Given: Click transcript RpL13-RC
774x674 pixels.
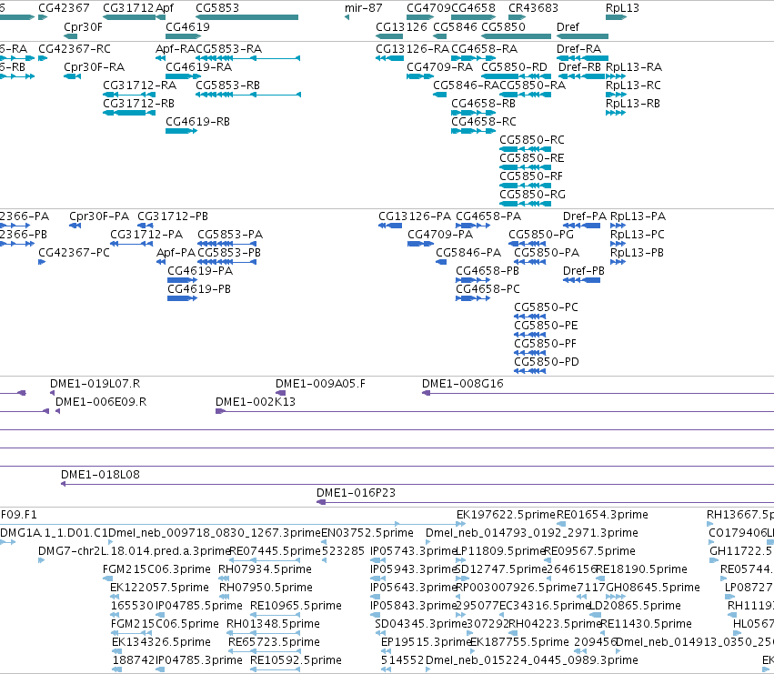Looking at the screenshot, I should 633,86.
